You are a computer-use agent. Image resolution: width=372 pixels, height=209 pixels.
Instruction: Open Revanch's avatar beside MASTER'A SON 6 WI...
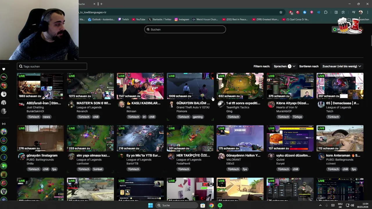pyautogui.click(x=71, y=104)
